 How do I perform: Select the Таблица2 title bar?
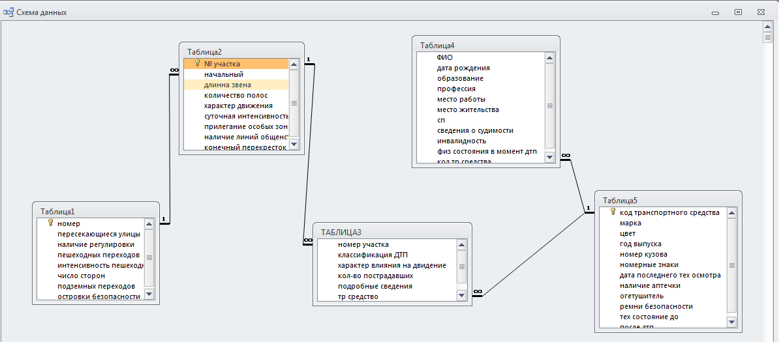[241, 51]
